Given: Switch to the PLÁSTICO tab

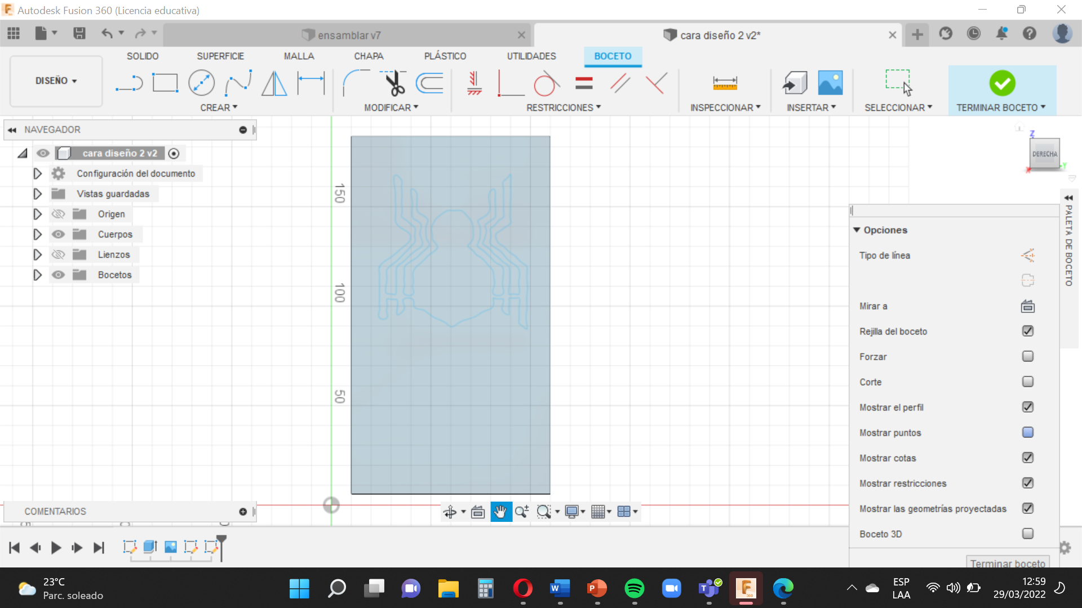Looking at the screenshot, I should pyautogui.click(x=445, y=56).
